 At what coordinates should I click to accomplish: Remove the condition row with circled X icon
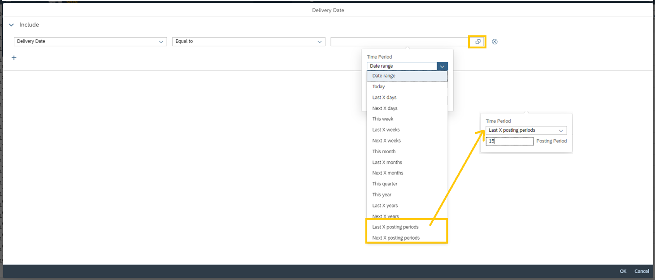pos(495,42)
